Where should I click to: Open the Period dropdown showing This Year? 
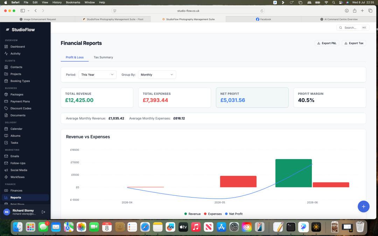click(x=97, y=75)
